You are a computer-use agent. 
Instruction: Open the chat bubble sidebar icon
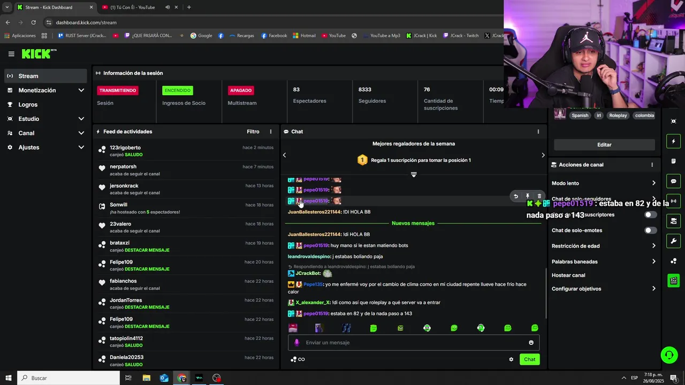[673, 181]
